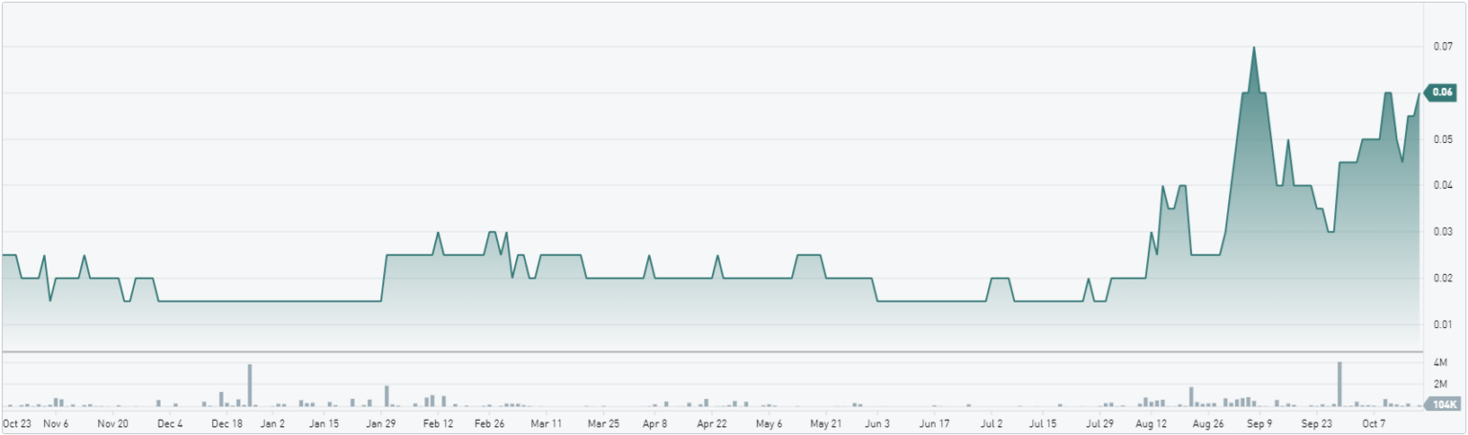Select the Nov 6 date label
This screenshot has width=1468, height=435.
click(x=57, y=422)
